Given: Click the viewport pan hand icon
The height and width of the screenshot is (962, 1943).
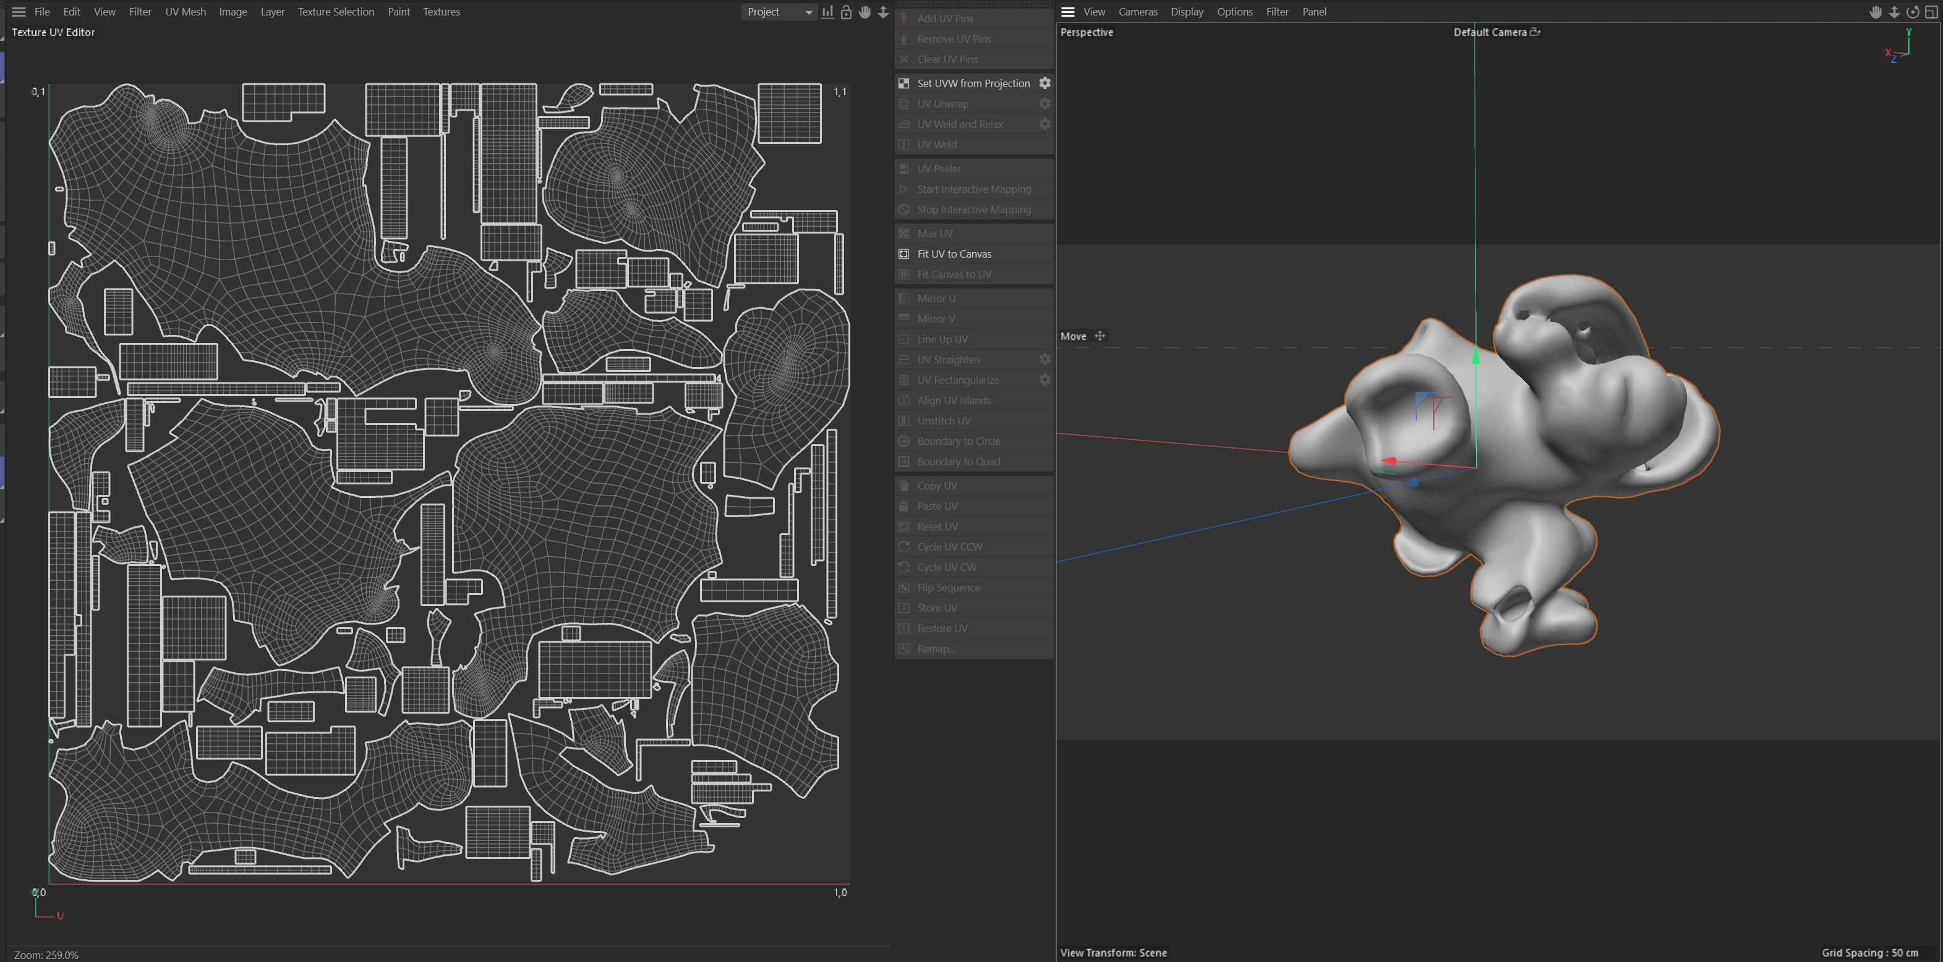Looking at the screenshot, I should pos(1875,12).
